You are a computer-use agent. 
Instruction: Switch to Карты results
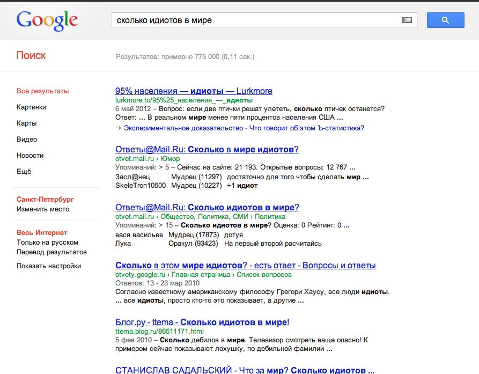click(26, 123)
